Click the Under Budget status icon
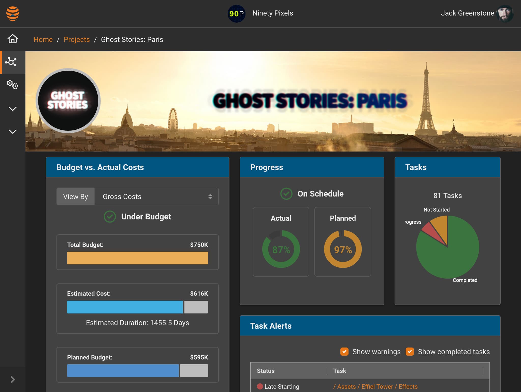 [110, 216]
